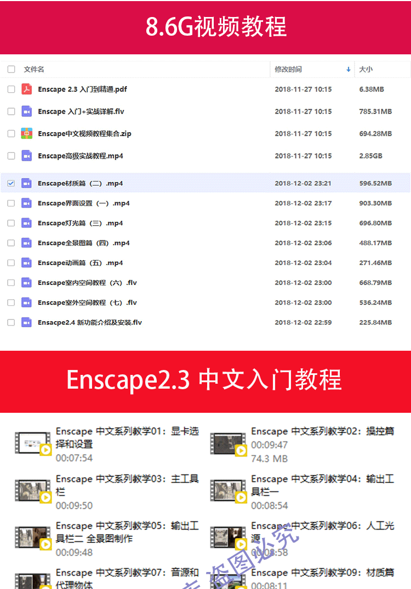Viewport: 411px width, 589px height.
Task: Open file name Enscape 入门+实战详解.flv
Action: click(81, 111)
